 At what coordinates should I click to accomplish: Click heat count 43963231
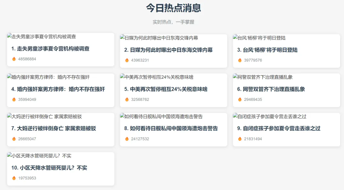point(140,60)
